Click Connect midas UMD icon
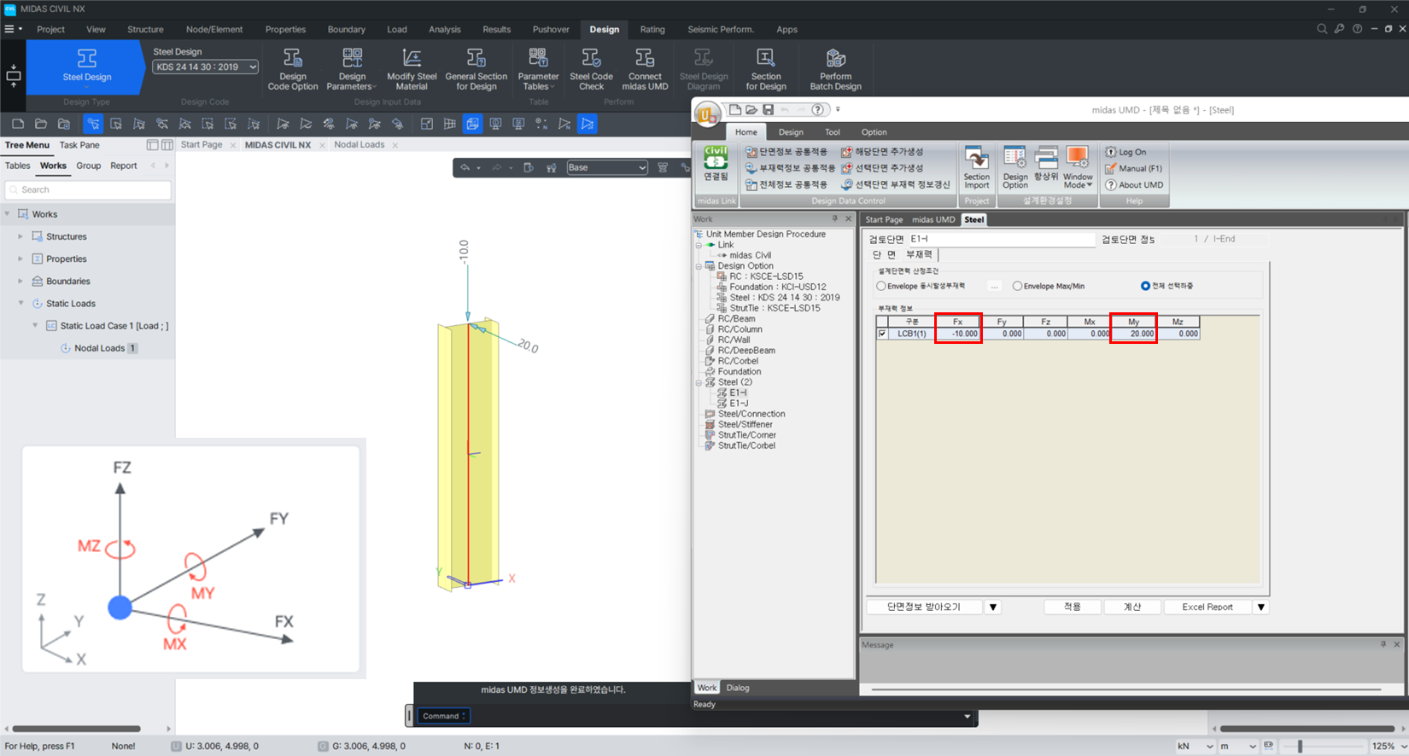Image resolution: width=1409 pixels, height=756 pixels. pyautogui.click(x=645, y=69)
